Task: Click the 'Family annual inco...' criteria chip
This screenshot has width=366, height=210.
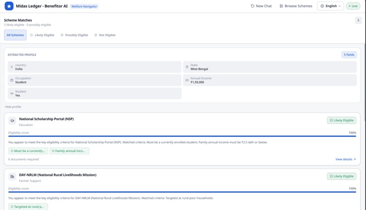Action: [x=69, y=151]
